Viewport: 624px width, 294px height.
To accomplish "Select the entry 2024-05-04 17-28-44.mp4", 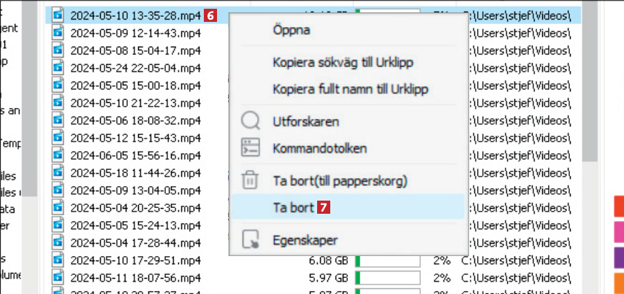I will coord(135,243).
